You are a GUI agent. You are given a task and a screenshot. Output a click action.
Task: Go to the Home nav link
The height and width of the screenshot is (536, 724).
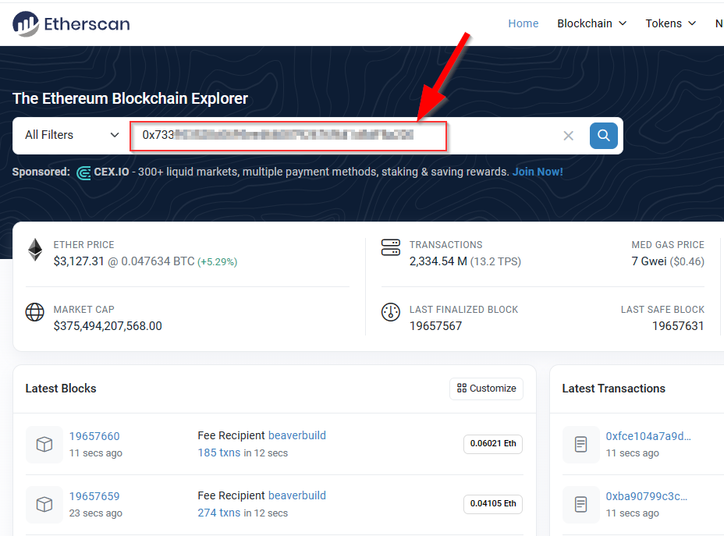[523, 23]
